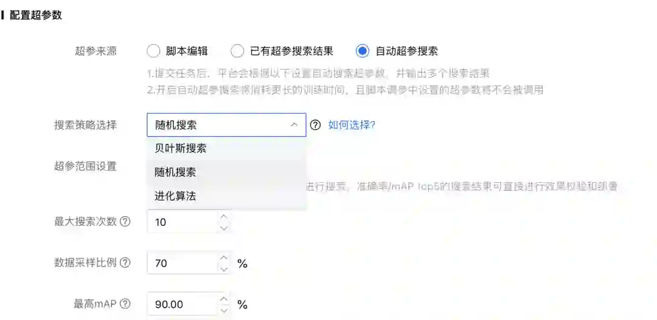The width and height of the screenshot is (657, 320).
Task: Open the 如何选择? help link
Action: (x=352, y=125)
